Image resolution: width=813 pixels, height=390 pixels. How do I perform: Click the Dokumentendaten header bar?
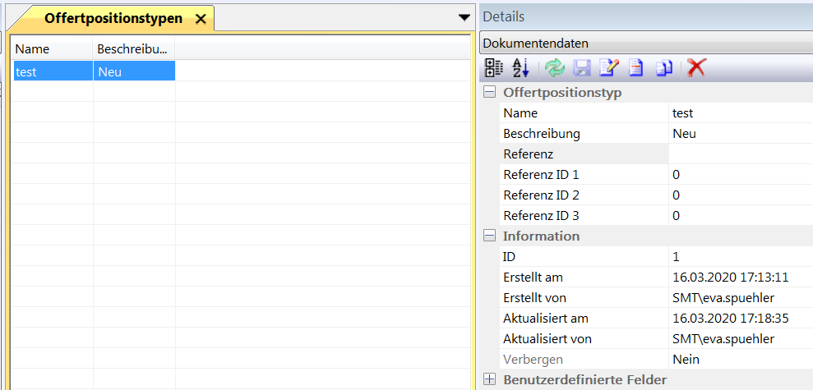coord(645,44)
